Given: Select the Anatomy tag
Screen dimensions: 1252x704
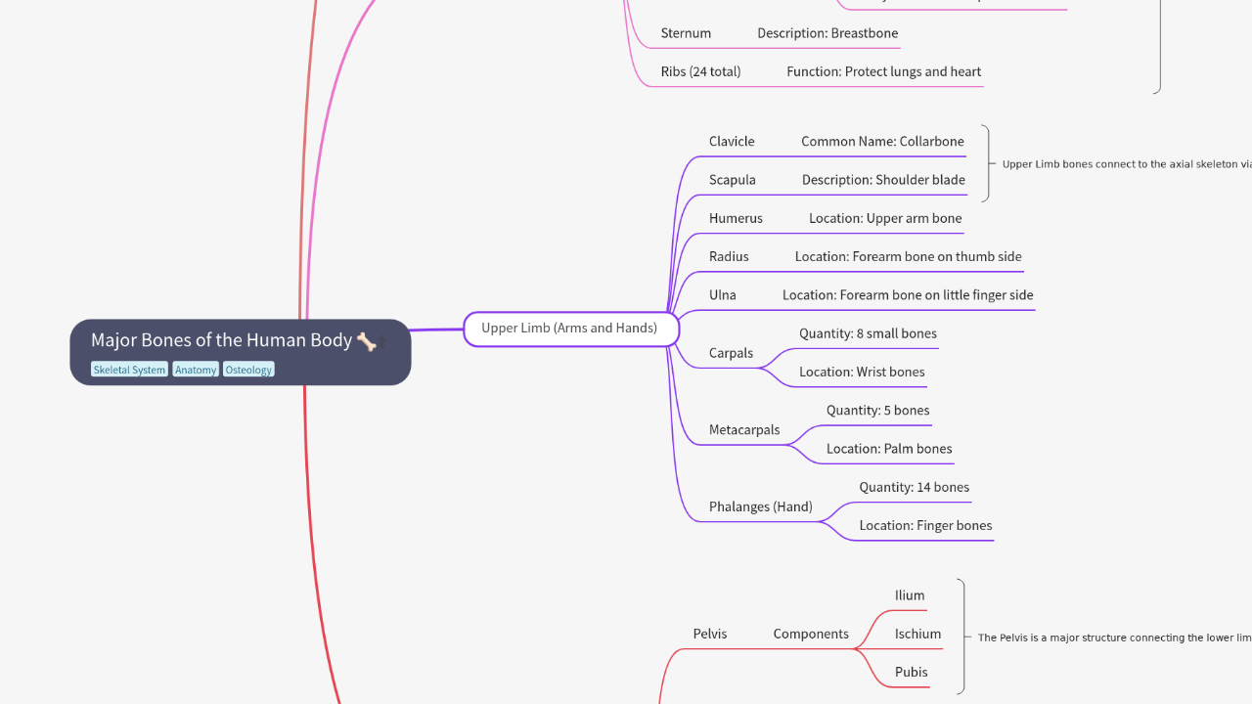Looking at the screenshot, I should [196, 370].
